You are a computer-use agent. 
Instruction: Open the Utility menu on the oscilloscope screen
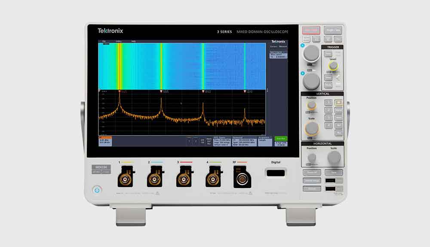[119, 41]
